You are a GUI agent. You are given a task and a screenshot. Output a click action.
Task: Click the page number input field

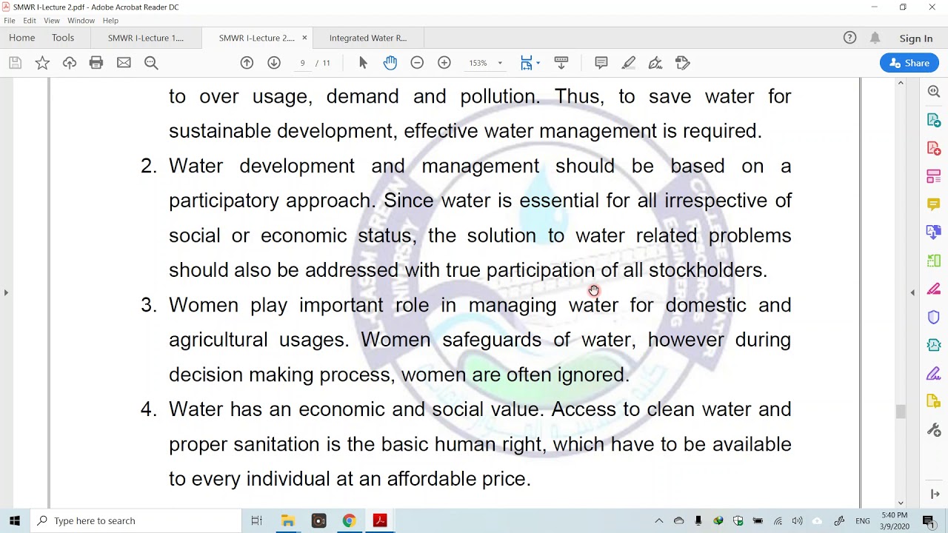pos(302,63)
